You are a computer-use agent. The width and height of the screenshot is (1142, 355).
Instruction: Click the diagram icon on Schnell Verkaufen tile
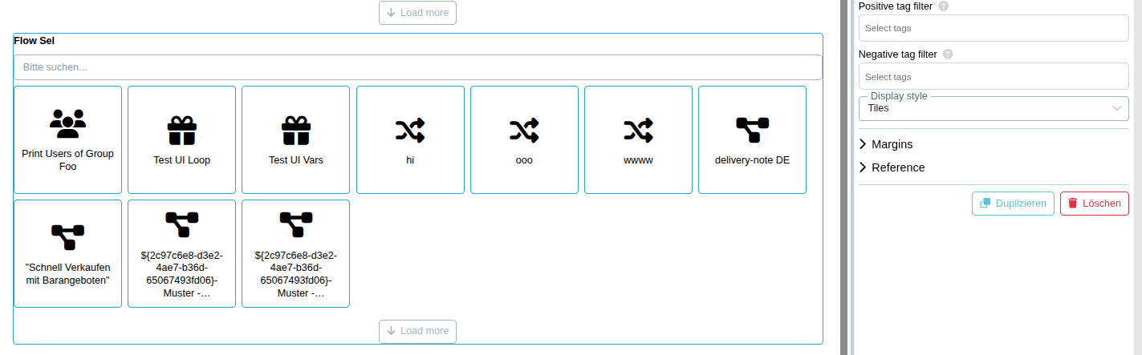point(67,237)
